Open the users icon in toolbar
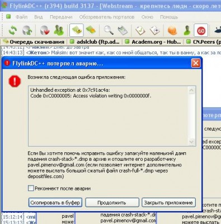 tap(59, 30)
